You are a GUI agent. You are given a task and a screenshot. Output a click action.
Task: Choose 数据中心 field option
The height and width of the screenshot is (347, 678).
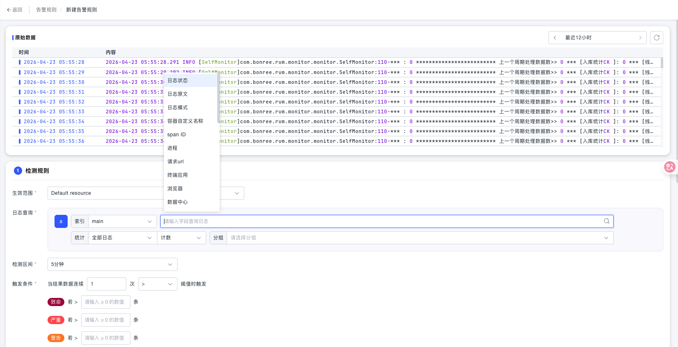(x=191, y=202)
